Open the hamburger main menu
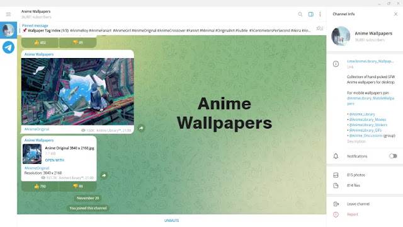 (8, 14)
